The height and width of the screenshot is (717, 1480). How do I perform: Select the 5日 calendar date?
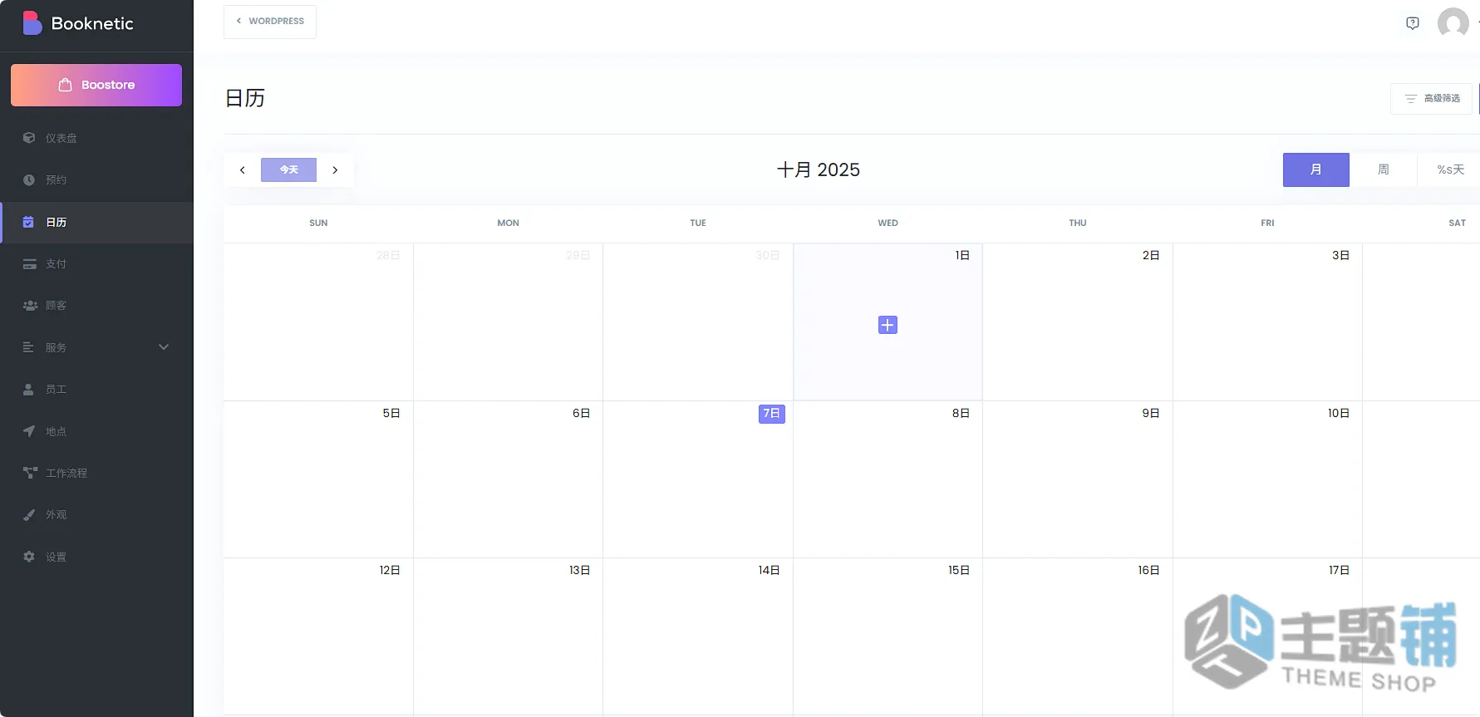click(x=391, y=413)
